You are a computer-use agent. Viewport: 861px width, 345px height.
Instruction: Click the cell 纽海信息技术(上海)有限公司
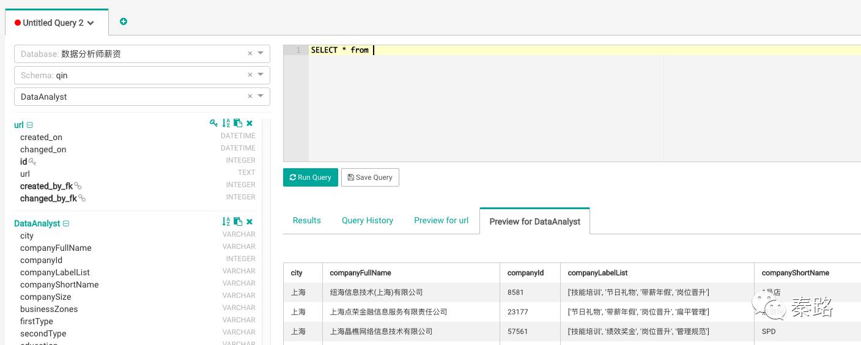tap(411, 292)
